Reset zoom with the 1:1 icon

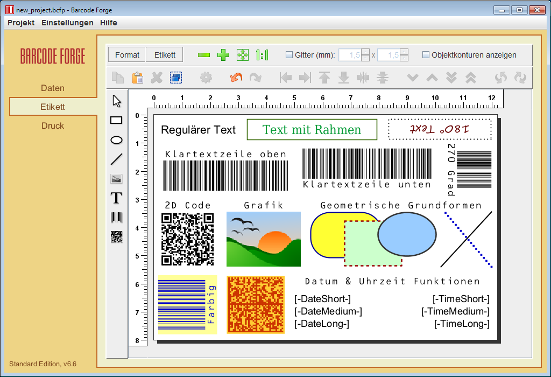click(x=262, y=55)
